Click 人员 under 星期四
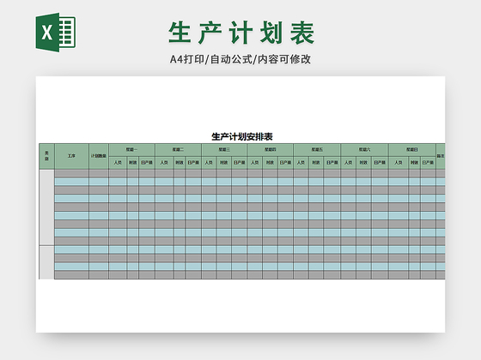Image resolution: width=481 pixels, height=360 pixels. point(255,163)
